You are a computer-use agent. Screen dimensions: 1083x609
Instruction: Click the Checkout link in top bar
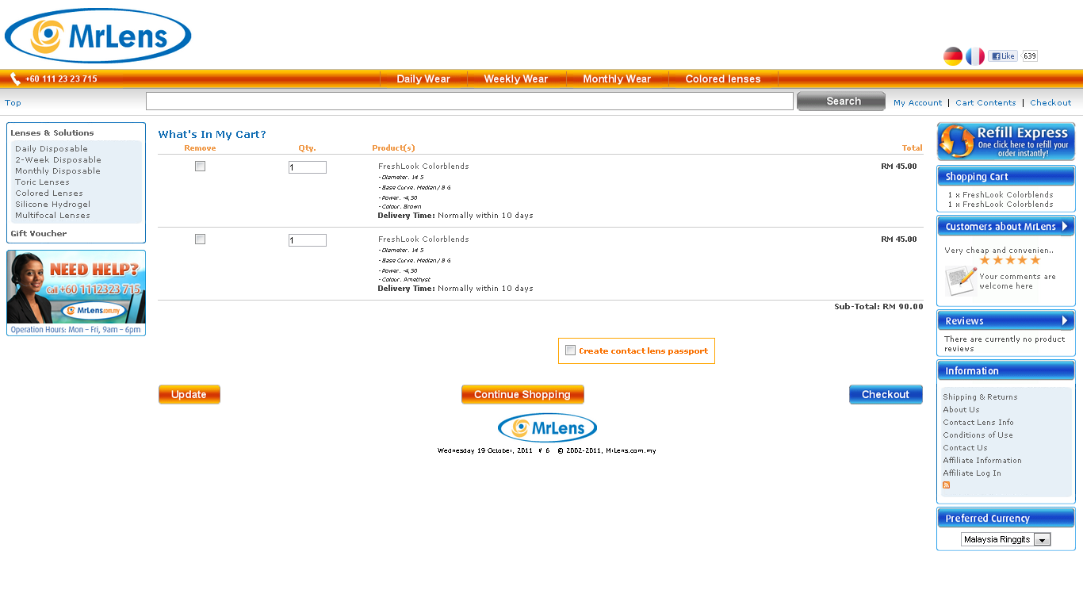(1050, 102)
